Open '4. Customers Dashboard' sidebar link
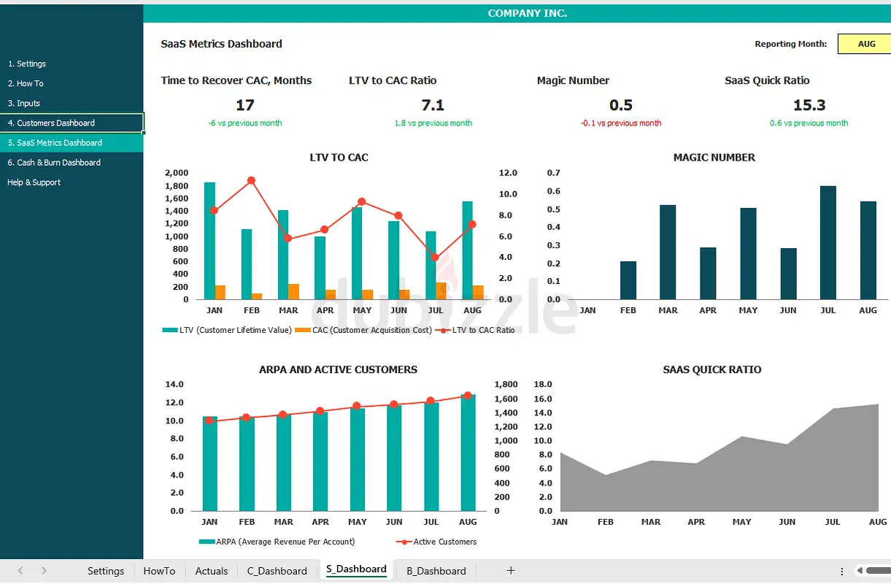The image size is (891, 584). [51, 123]
